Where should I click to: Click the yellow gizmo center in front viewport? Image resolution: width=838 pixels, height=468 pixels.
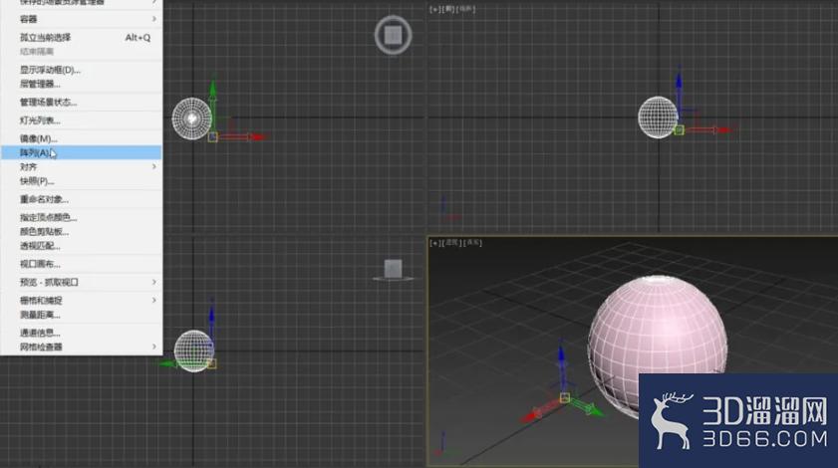(x=680, y=129)
